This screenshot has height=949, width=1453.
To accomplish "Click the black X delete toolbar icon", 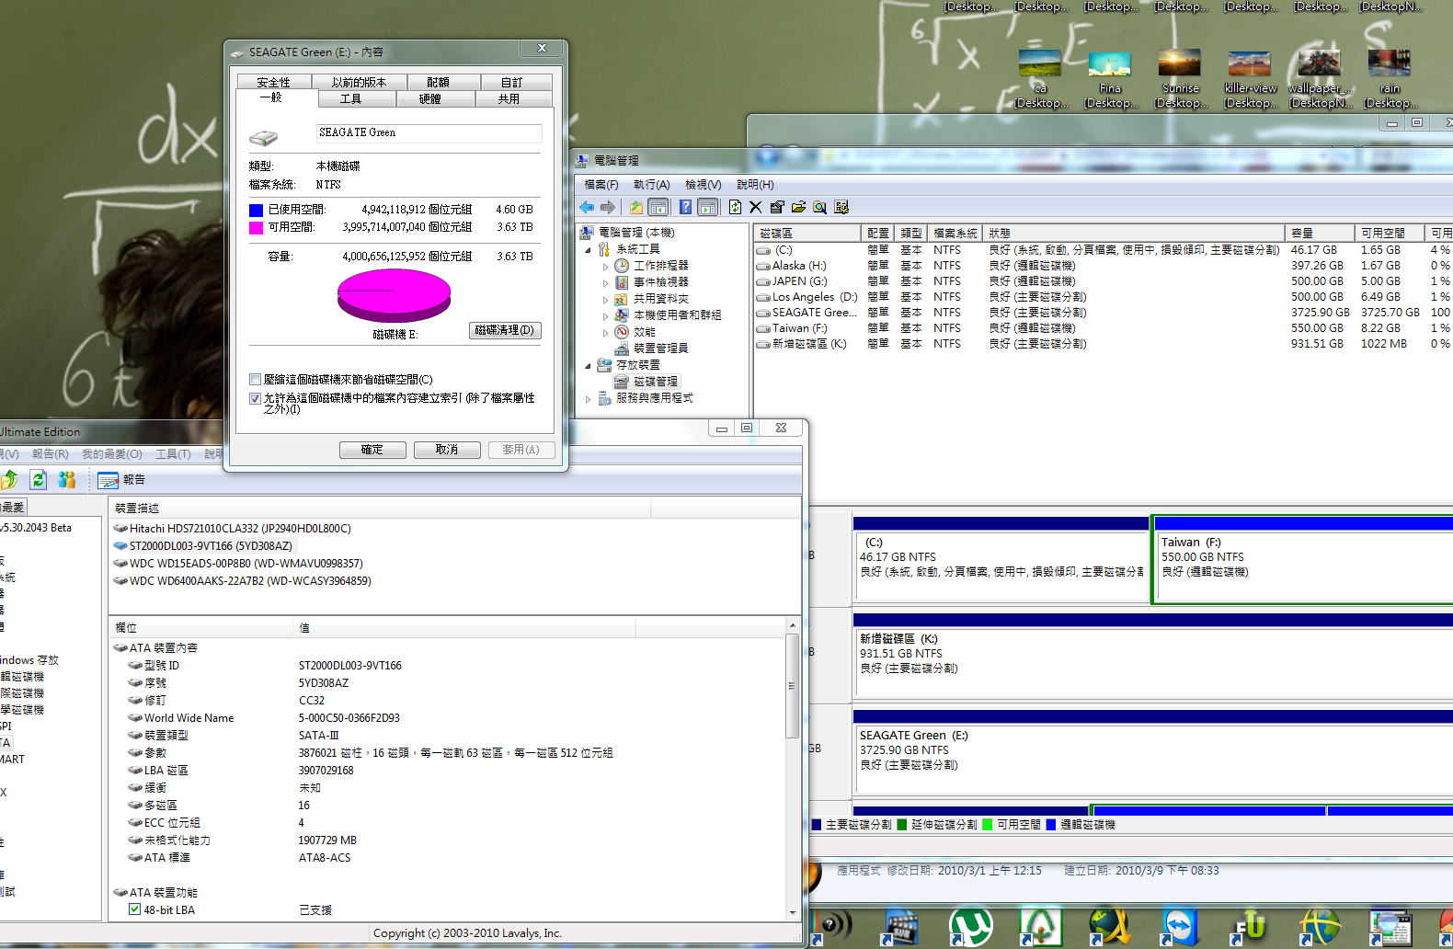I will [756, 208].
